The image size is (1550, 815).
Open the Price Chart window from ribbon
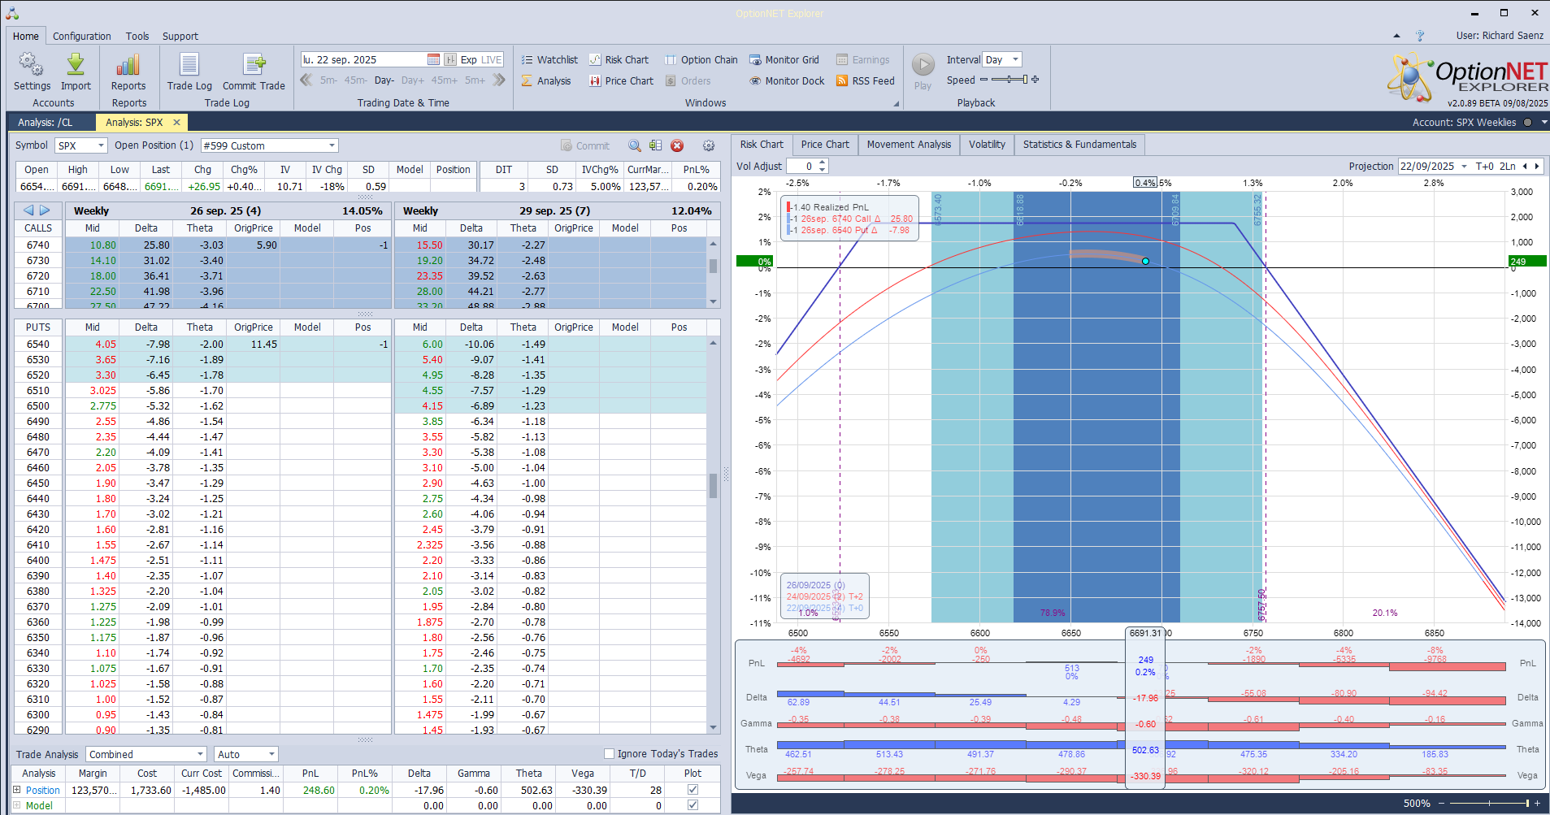(x=622, y=80)
